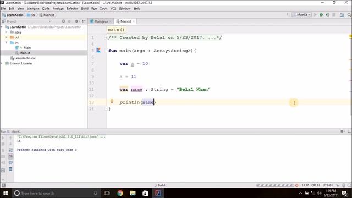Viewport: 352px width, 198px height.
Task: Click the Main.kt breadcrumb in navigation bar
Action: pos(47,15)
